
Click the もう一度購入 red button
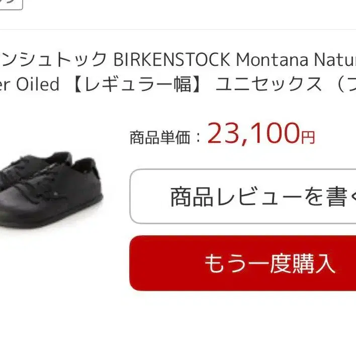243,263
